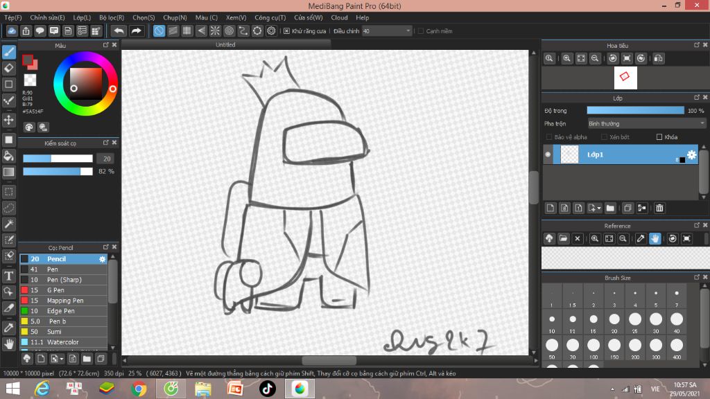Click the foreground color swatch
The width and height of the screenshot is (710, 399).
(28, 60)
